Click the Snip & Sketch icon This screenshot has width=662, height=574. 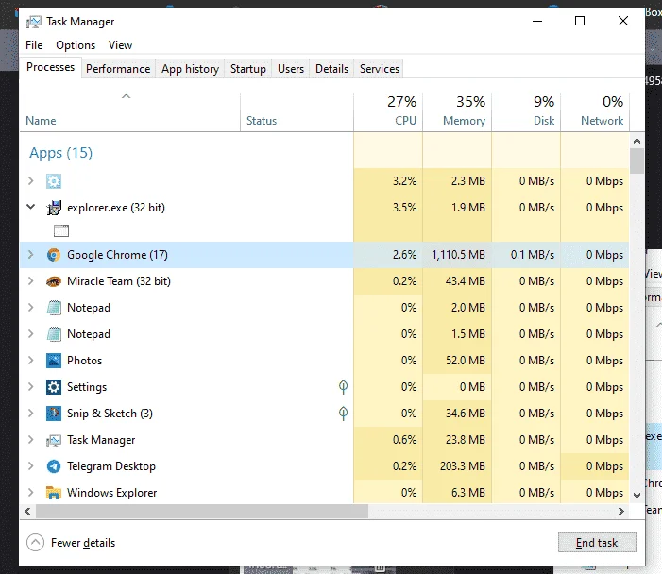click(54, 414)
